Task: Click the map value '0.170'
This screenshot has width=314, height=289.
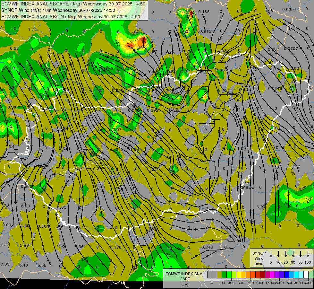Action: click(x=116, y=247)
